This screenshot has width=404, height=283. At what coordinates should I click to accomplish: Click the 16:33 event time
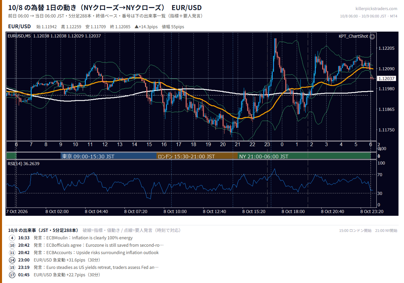click(x=24, y=238)
